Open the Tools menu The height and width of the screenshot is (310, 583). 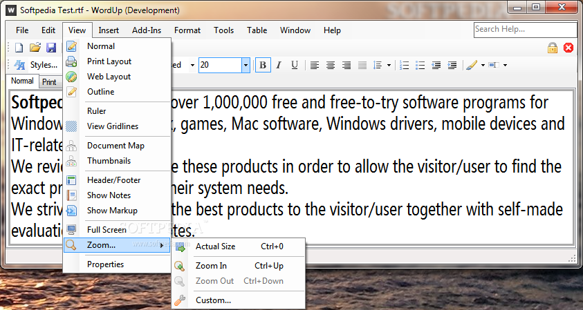click(224, 30)
